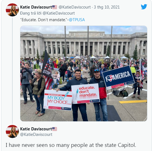Open the @KatieDaviscourt handle beside the date

pyautogui.click(x=75, y=7)
